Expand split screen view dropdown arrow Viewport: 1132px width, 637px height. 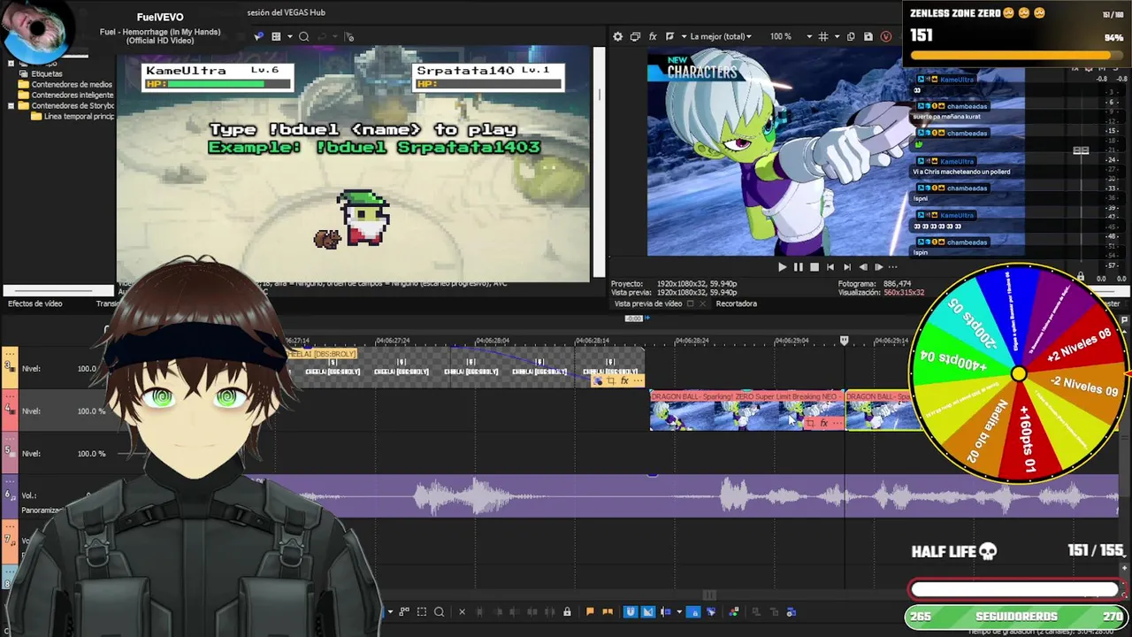coord(682,36)
